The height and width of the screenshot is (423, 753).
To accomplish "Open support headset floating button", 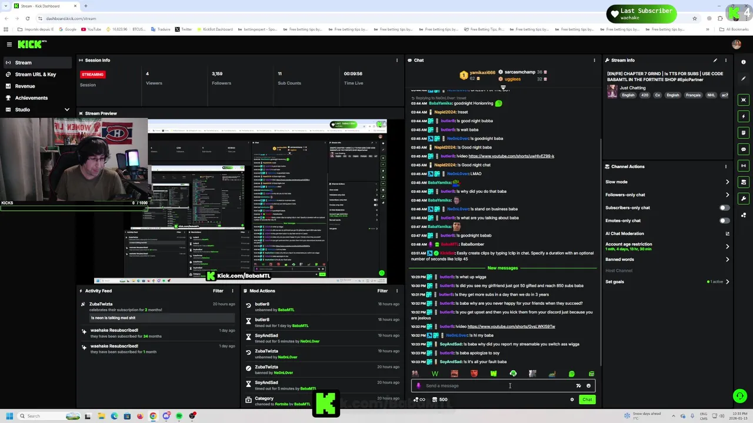I will point(740,396).
